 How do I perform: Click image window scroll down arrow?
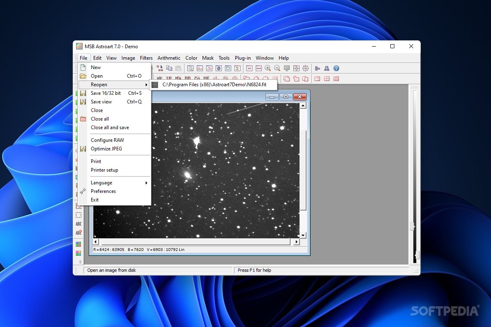click(x=303, y=235)
